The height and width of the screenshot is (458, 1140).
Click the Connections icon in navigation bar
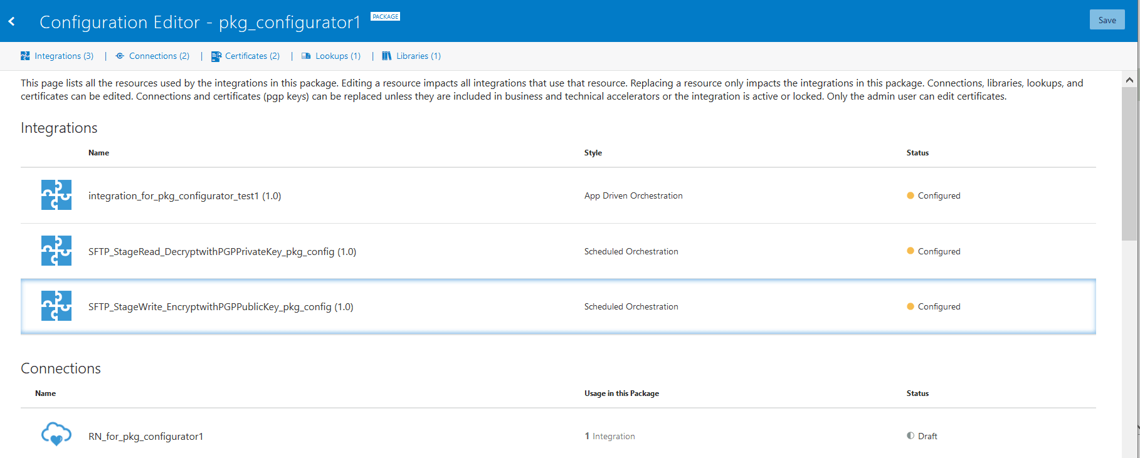point(120,56)
